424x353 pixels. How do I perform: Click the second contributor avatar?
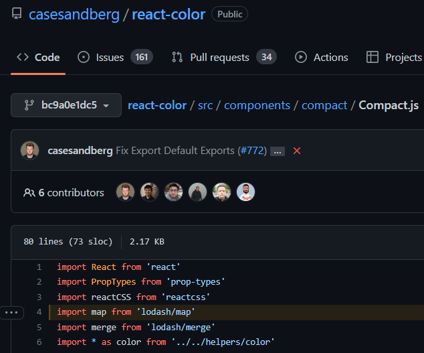pos(149,192)
